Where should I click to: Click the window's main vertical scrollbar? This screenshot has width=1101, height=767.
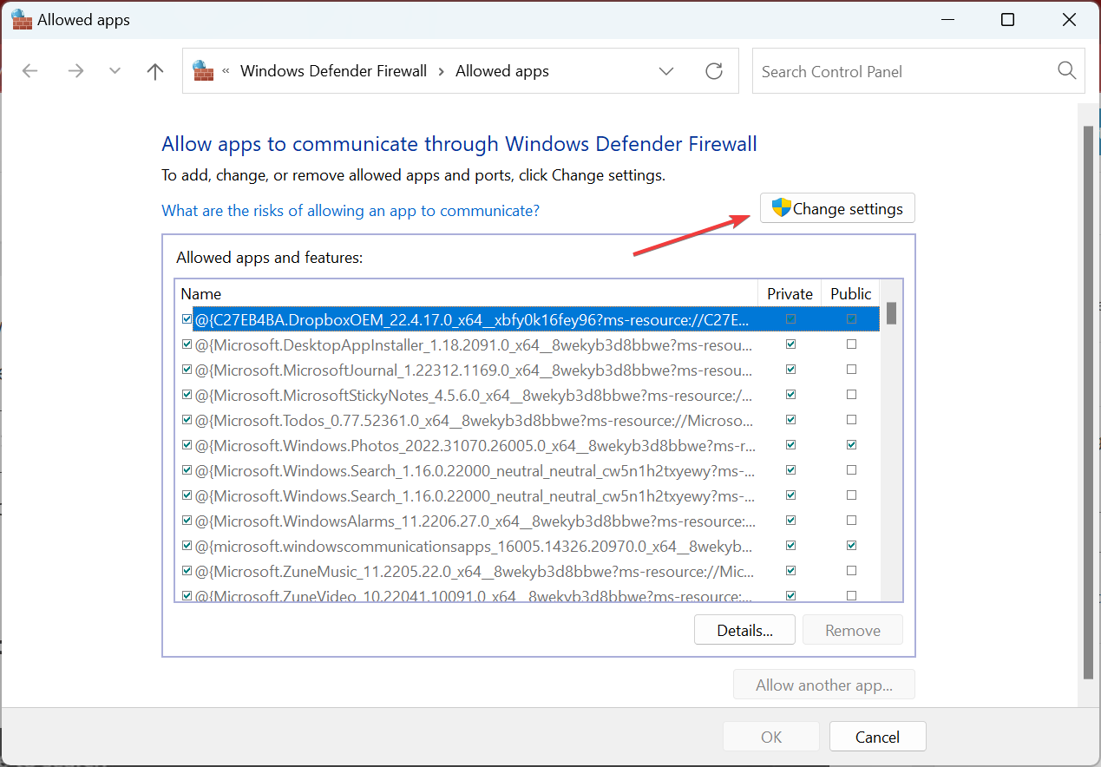(x=1089, y=402)
